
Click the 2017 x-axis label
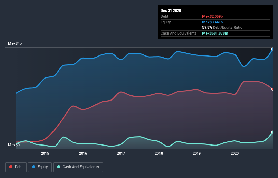(x=121, y=153)
